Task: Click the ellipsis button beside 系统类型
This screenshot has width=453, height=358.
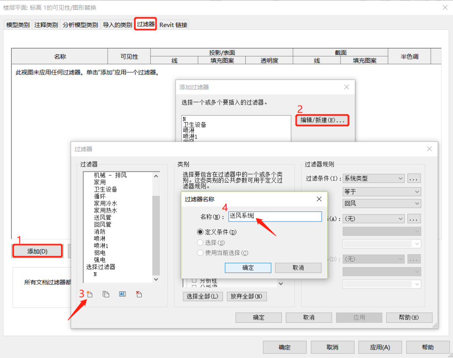Action: pyautogui.click(x=414, y=178)
